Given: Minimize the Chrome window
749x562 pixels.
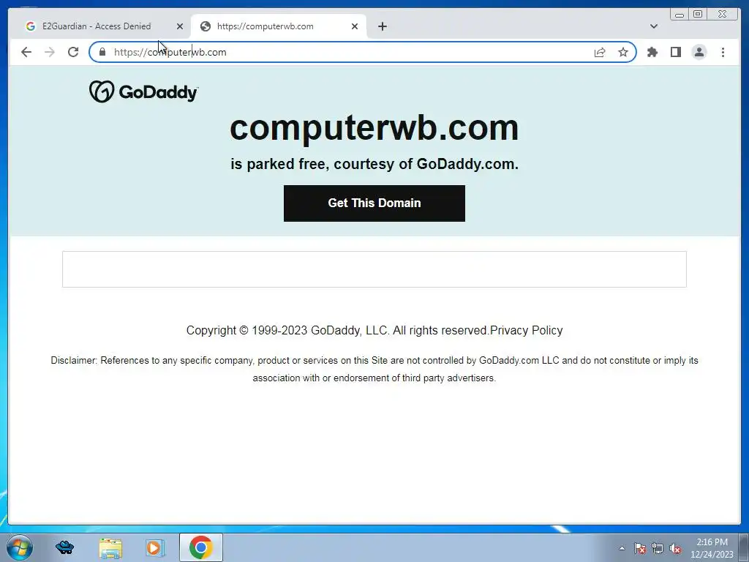Looking at the screenshot, I should [x=680, y=15].
